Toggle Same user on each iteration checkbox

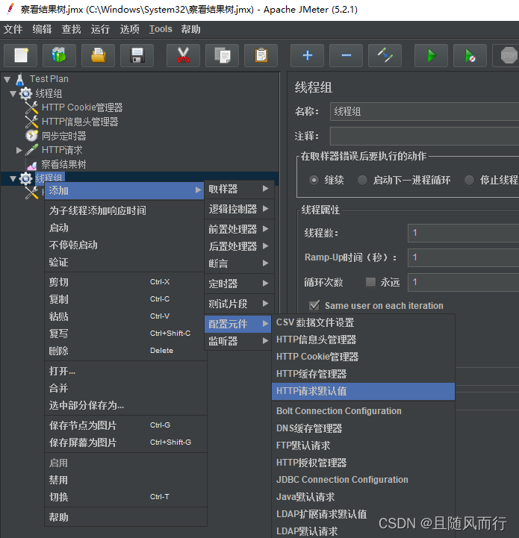tap(314, 305)
